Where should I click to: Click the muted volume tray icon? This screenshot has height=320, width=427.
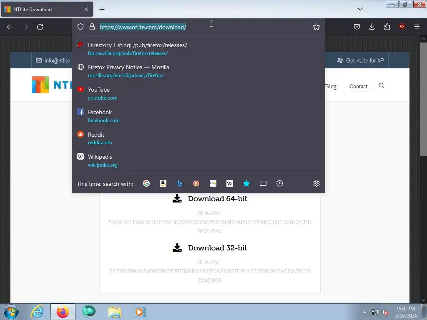pos(385,312)
